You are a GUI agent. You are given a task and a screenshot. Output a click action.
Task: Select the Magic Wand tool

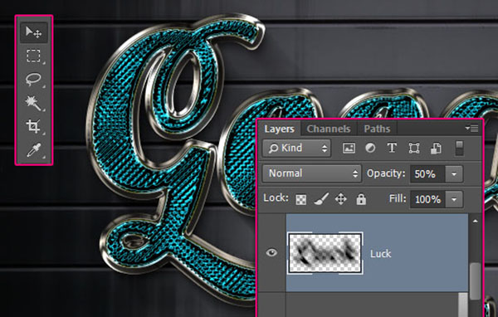click(34, 103)
